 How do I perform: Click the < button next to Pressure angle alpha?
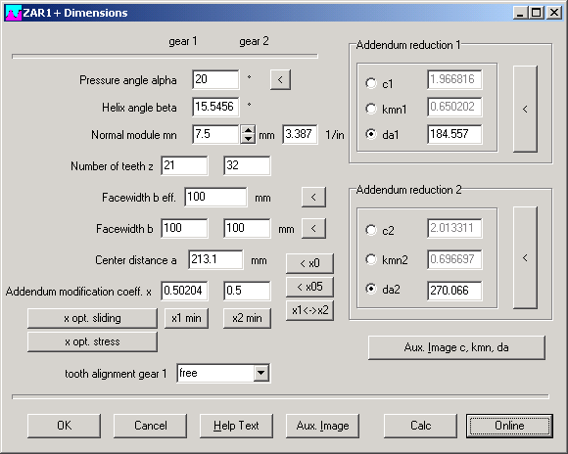(280, 79)
